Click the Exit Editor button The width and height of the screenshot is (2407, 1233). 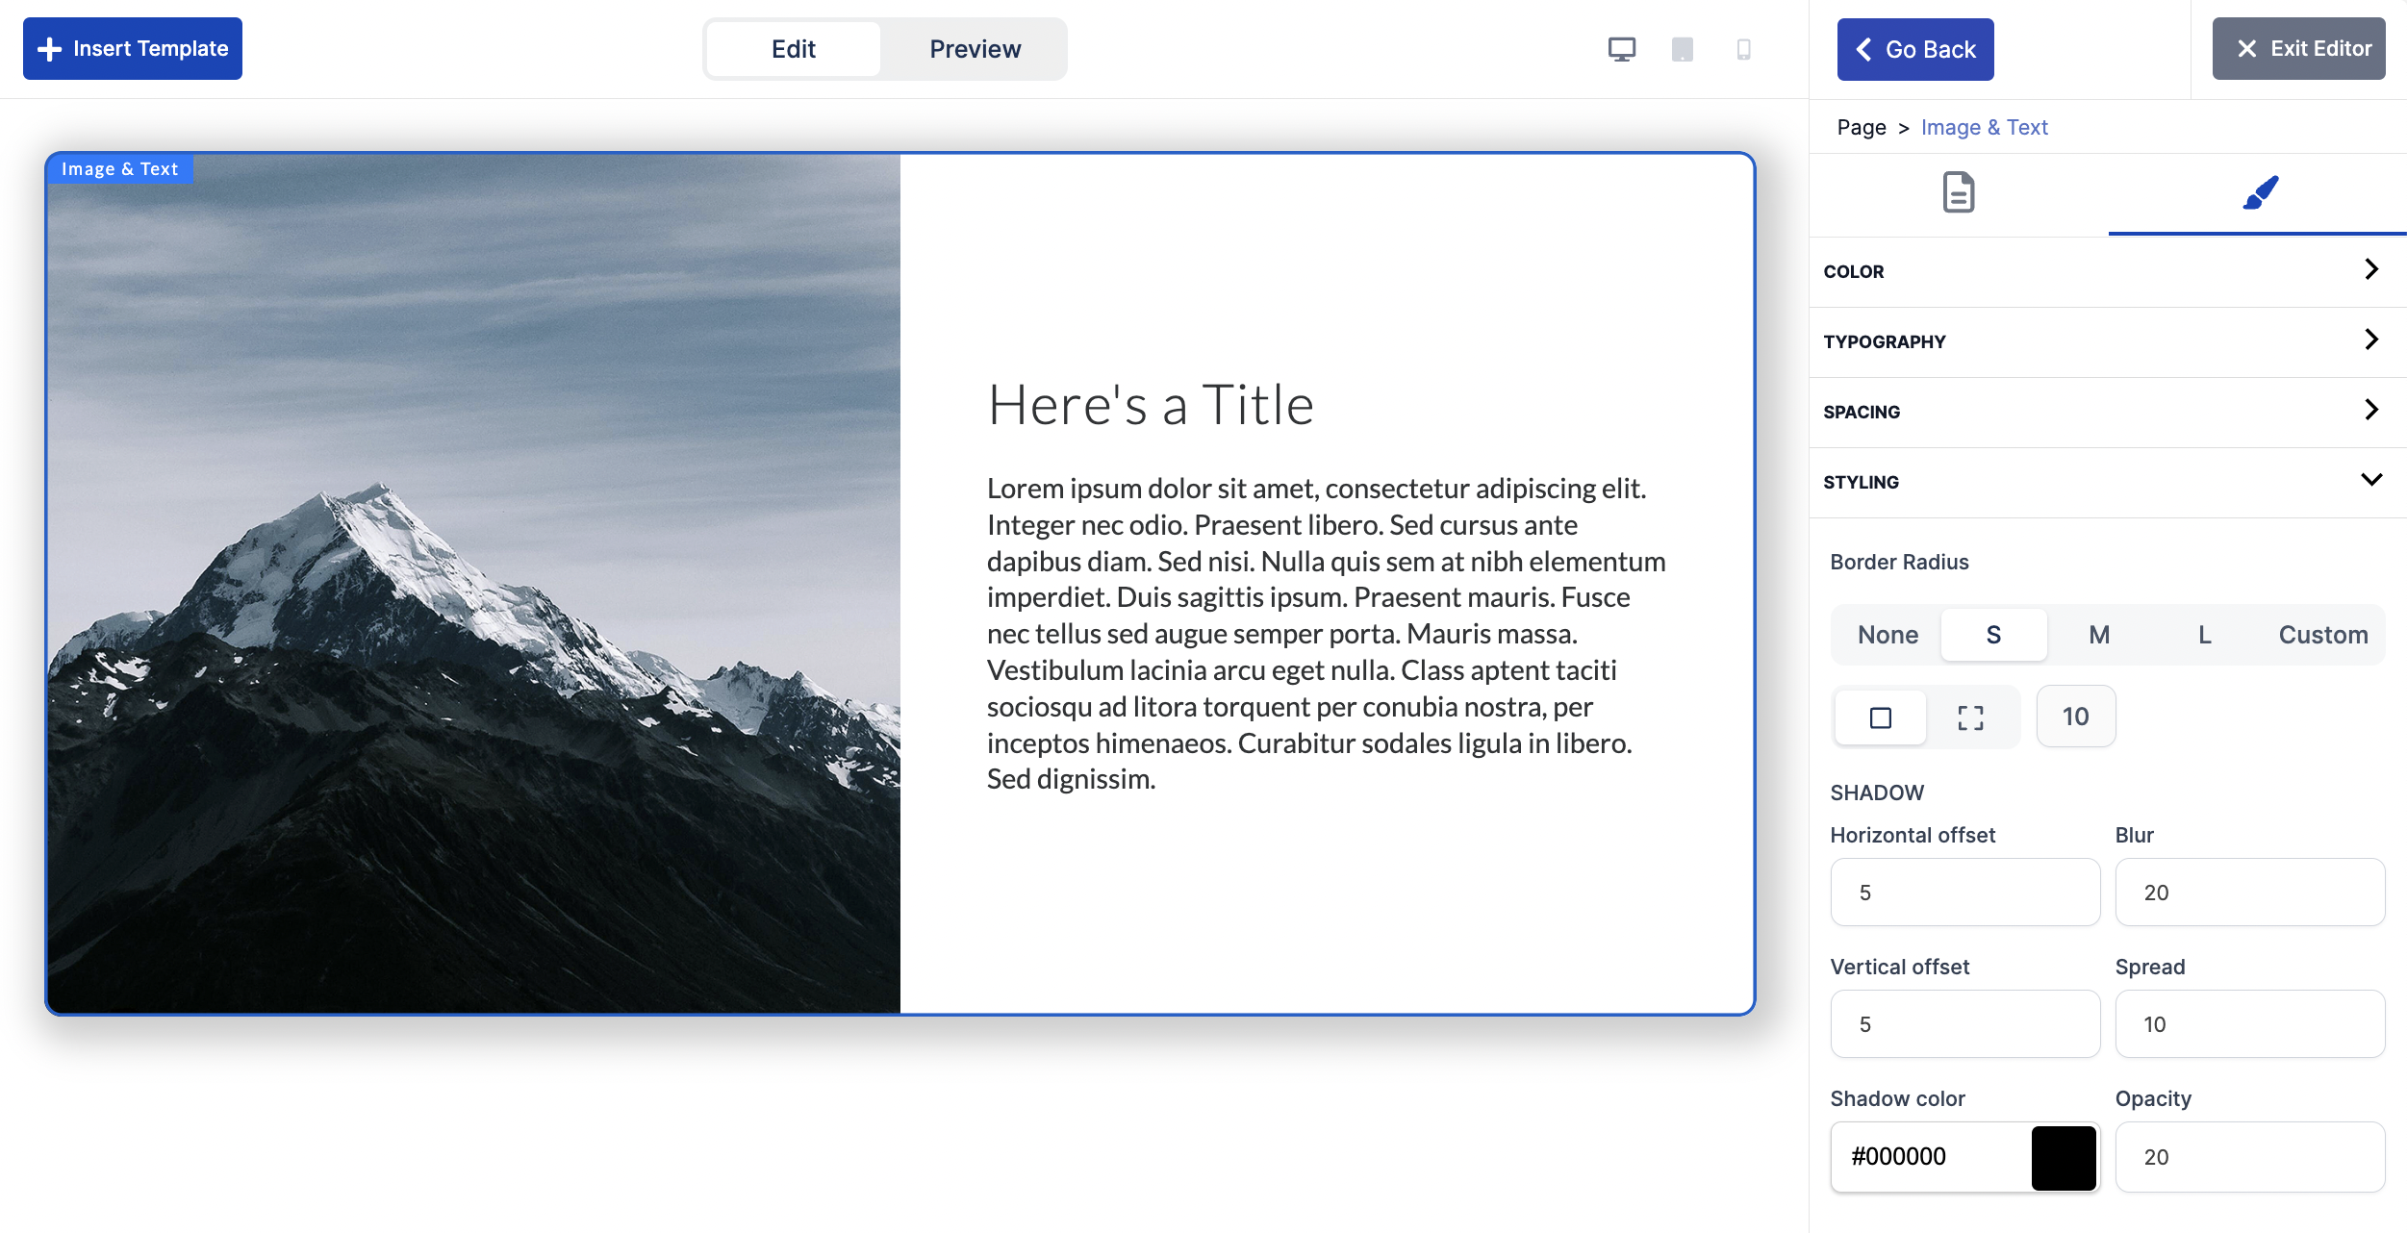point(2297,49)
